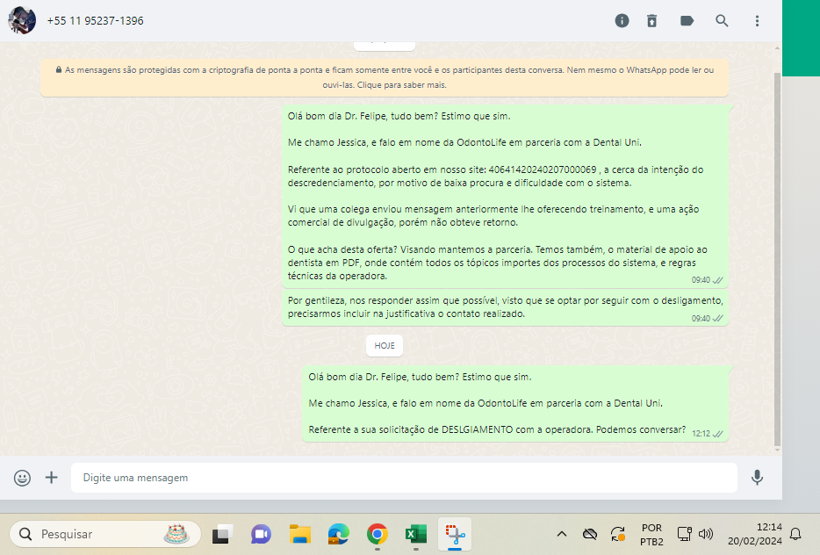Open clock and calendar 12:14 20/02/2024
Viewport: 820px width, 555px height.
(x=755, y=534)
